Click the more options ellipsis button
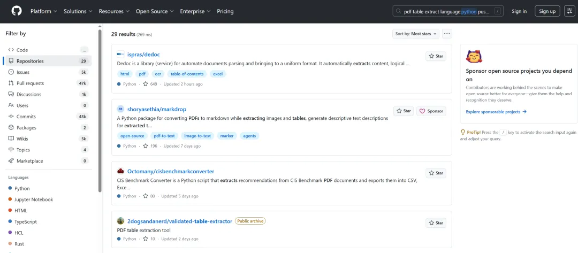Viewport: 578px width, 253px height. click(x=447, y=34)
